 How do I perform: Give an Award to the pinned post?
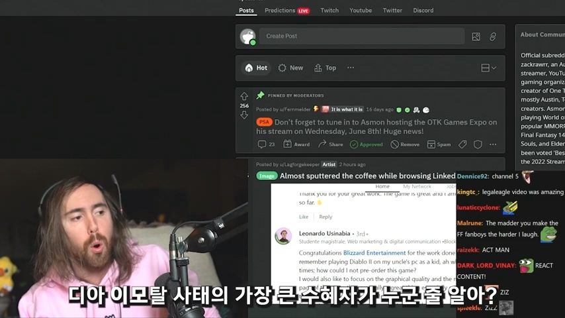tap(296, 144)
